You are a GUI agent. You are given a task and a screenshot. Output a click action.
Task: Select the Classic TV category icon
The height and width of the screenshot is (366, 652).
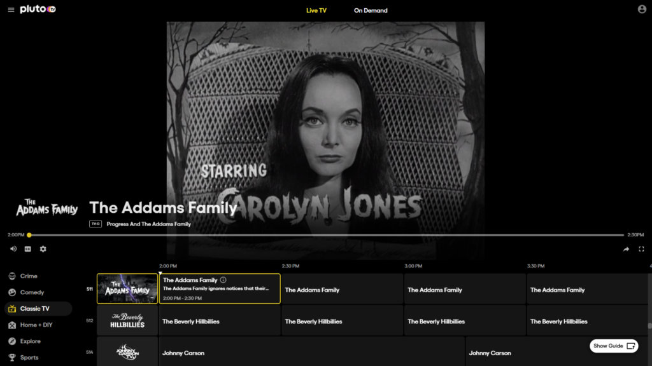point(12,309)
